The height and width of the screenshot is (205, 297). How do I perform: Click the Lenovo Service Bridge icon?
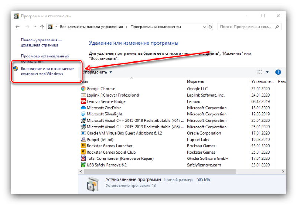[x=83, y=101]
